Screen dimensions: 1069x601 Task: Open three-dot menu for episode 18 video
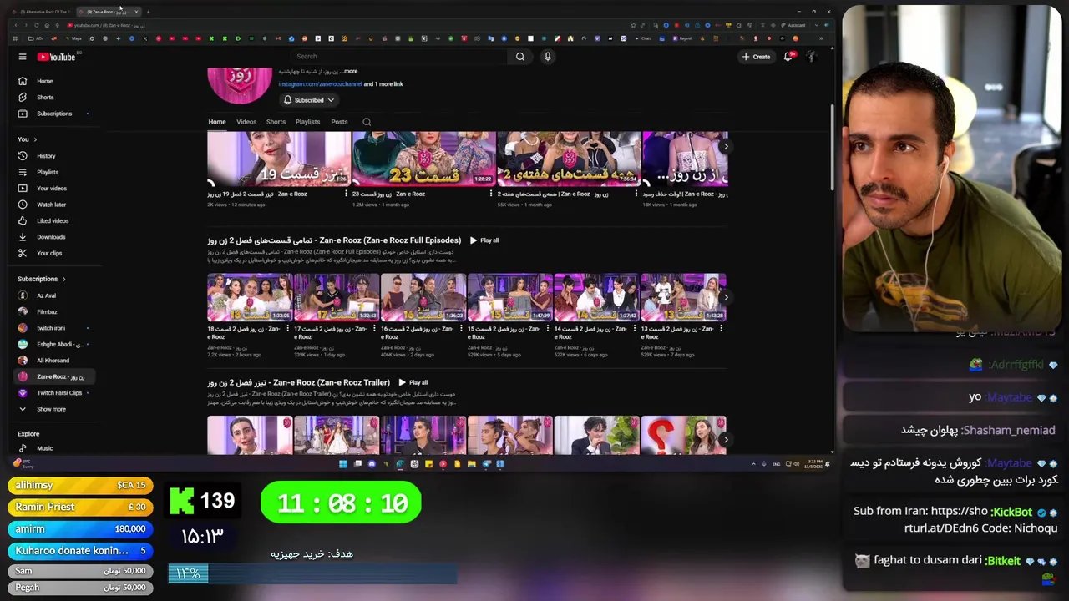pyautogui.click(x=287, y=329)
